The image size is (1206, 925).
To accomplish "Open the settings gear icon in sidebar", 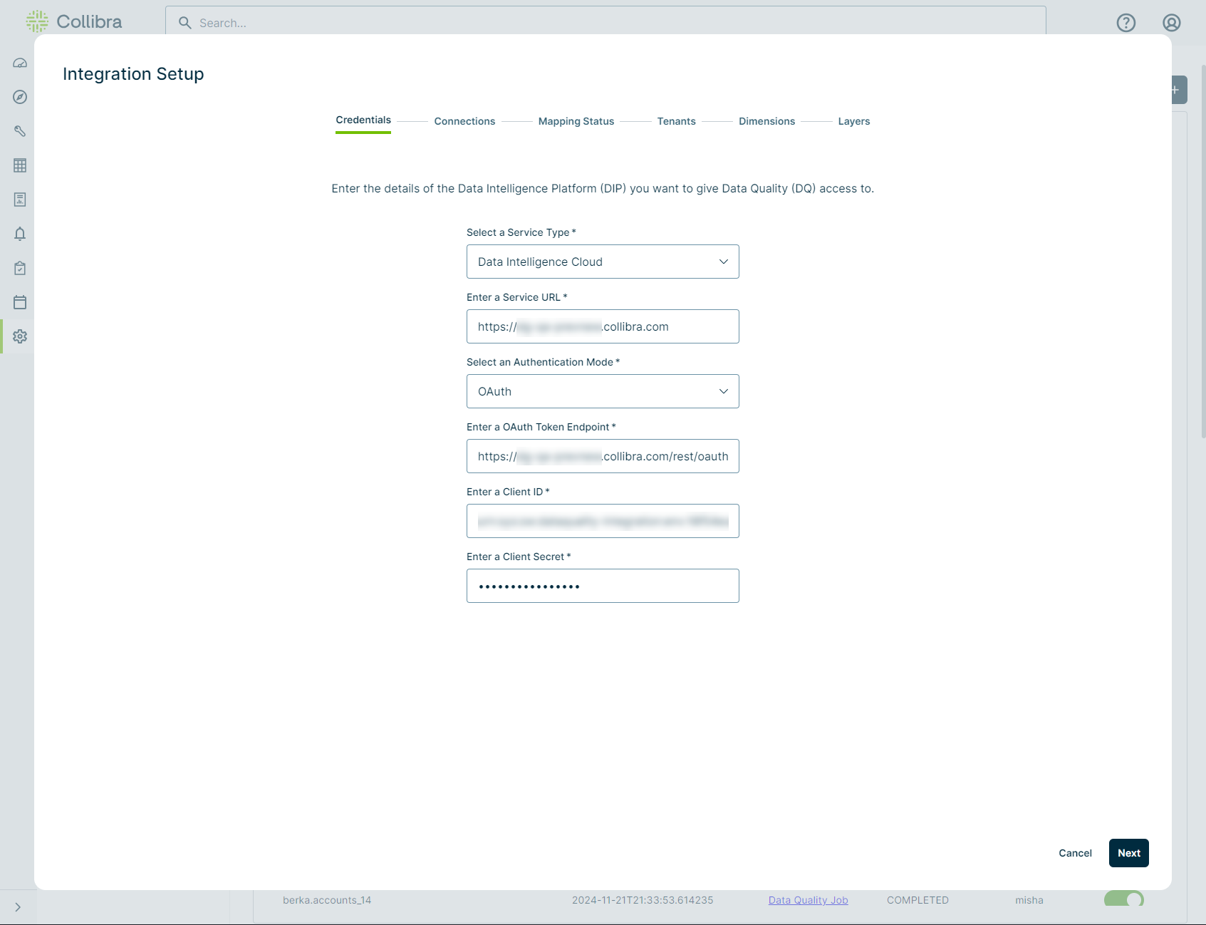I will (20, 336).
